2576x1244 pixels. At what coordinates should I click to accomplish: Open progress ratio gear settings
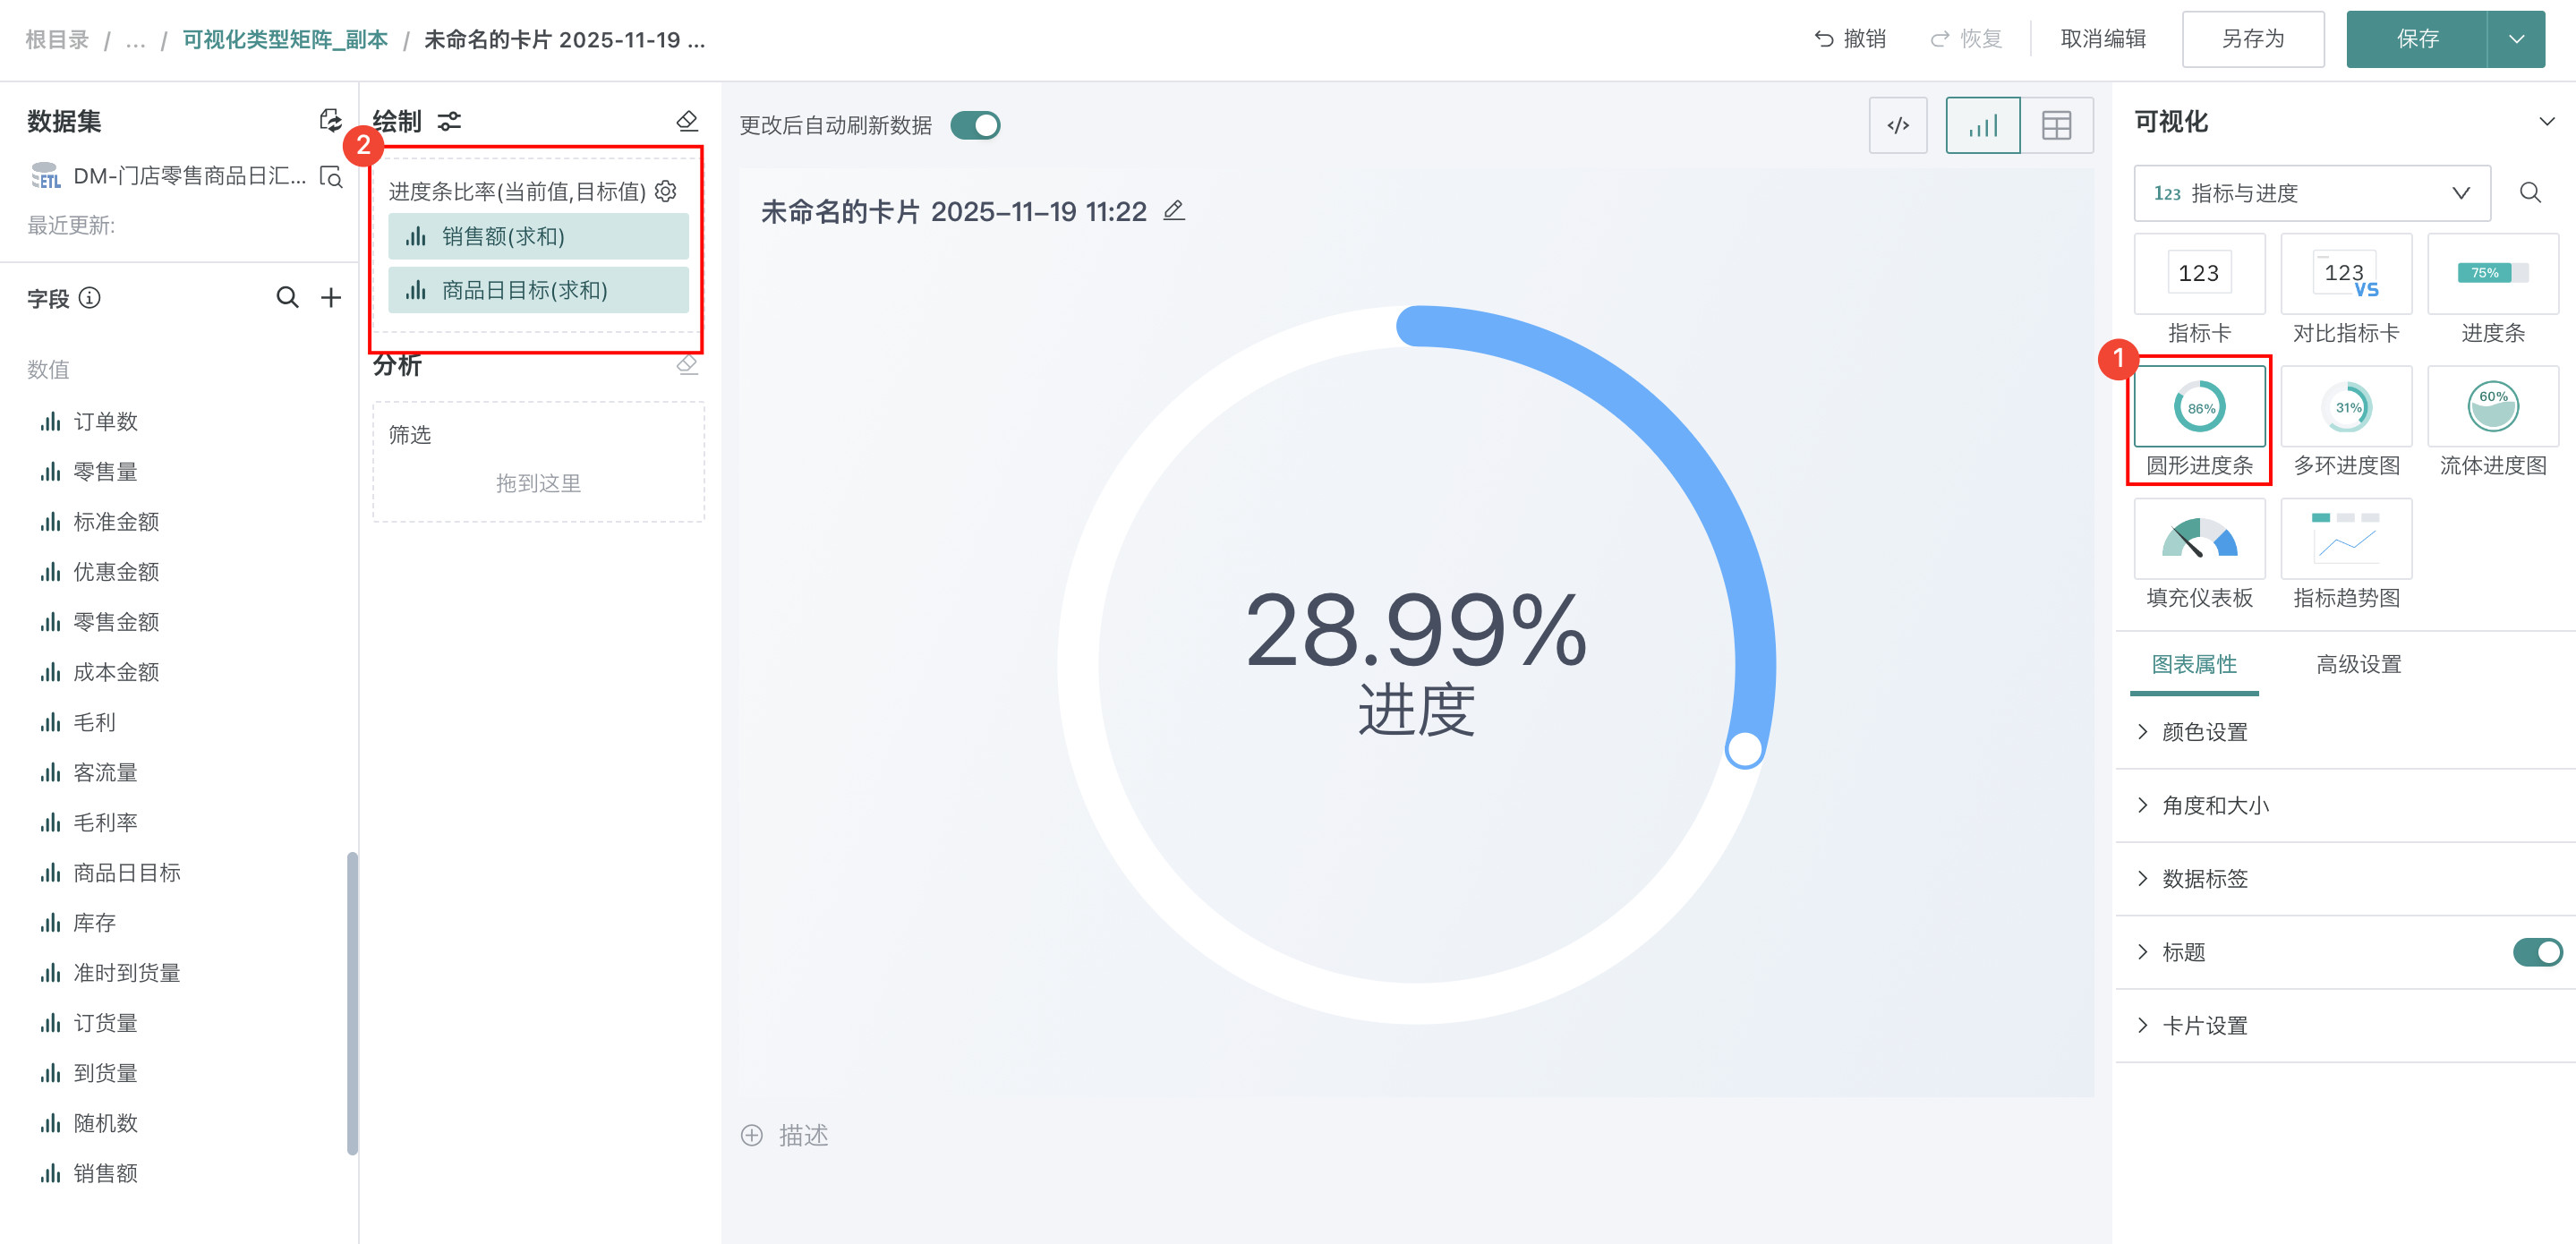click(666, 191)
